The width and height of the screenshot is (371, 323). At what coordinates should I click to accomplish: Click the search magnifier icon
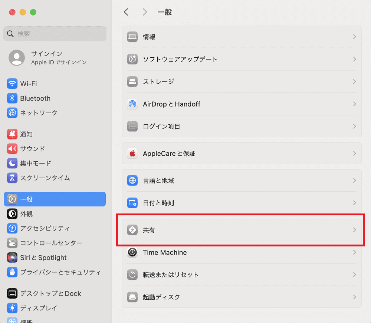[10, 34]
